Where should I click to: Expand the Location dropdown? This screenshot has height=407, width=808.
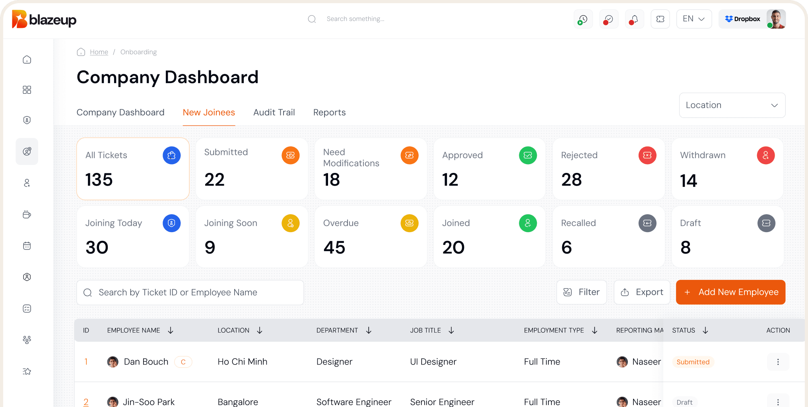coord(732,105)
